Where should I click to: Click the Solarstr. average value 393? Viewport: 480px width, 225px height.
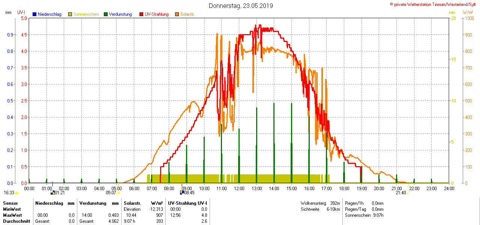159,221
